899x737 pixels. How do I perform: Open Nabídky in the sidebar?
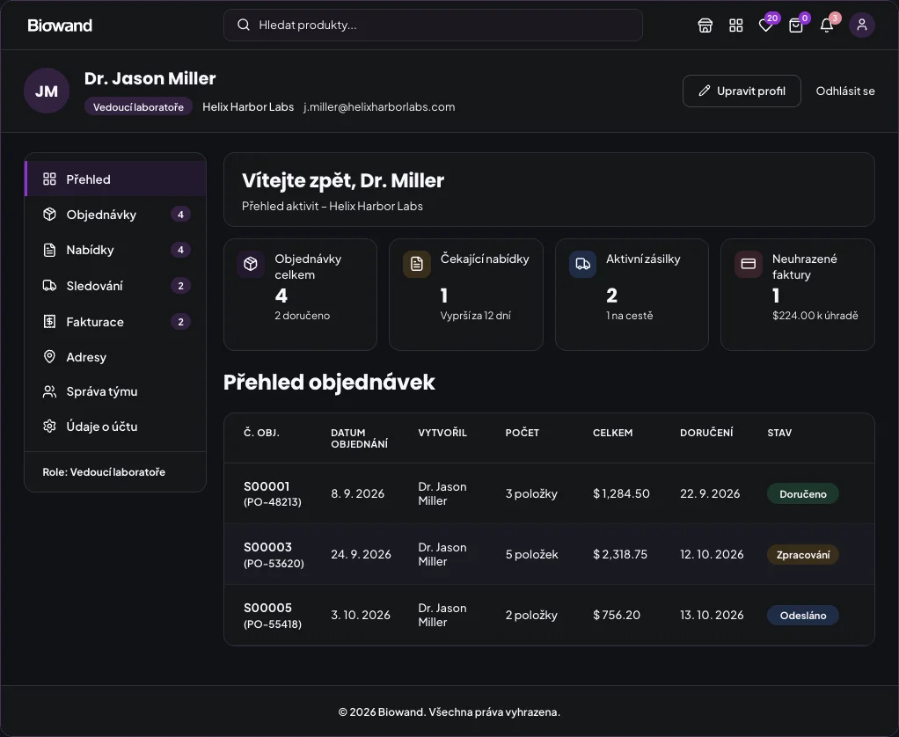pyautogui.click(x=115, y=250)
